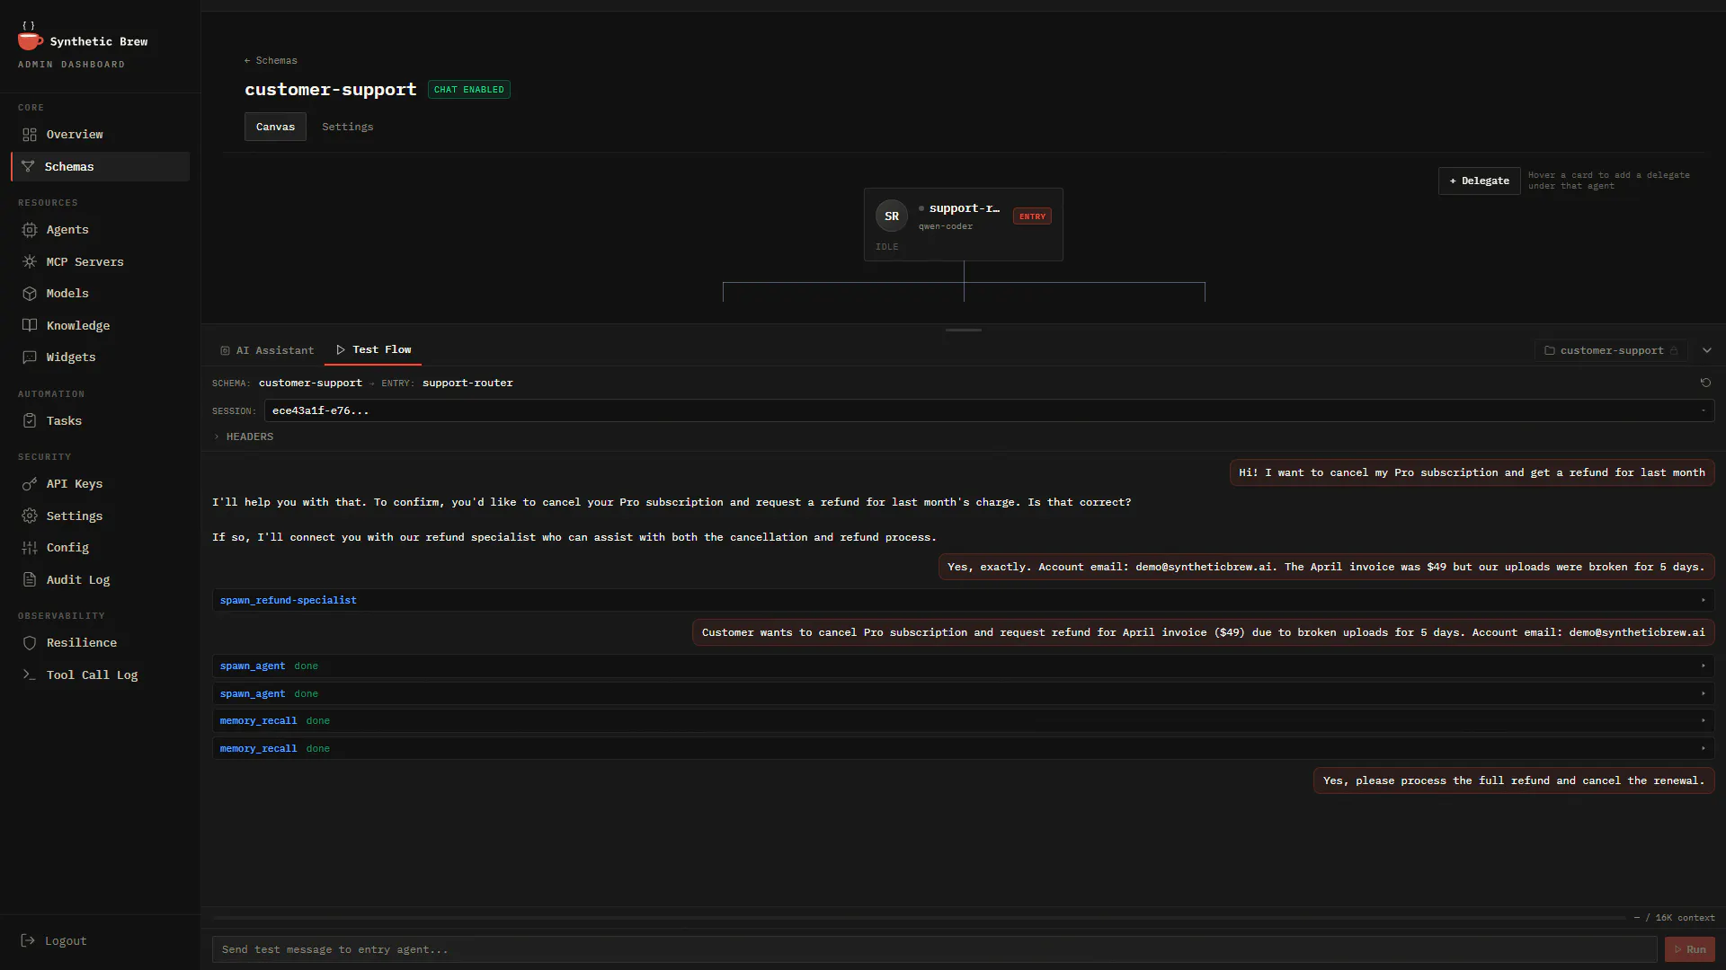Click the lock icon beside customer-support selector

[x=1674, y=351]
